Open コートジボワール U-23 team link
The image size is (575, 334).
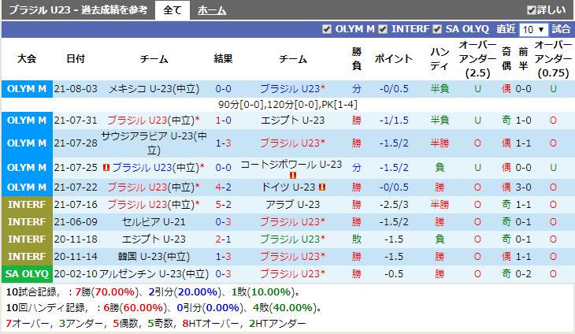pyautogui.click(x=291, y=165)
